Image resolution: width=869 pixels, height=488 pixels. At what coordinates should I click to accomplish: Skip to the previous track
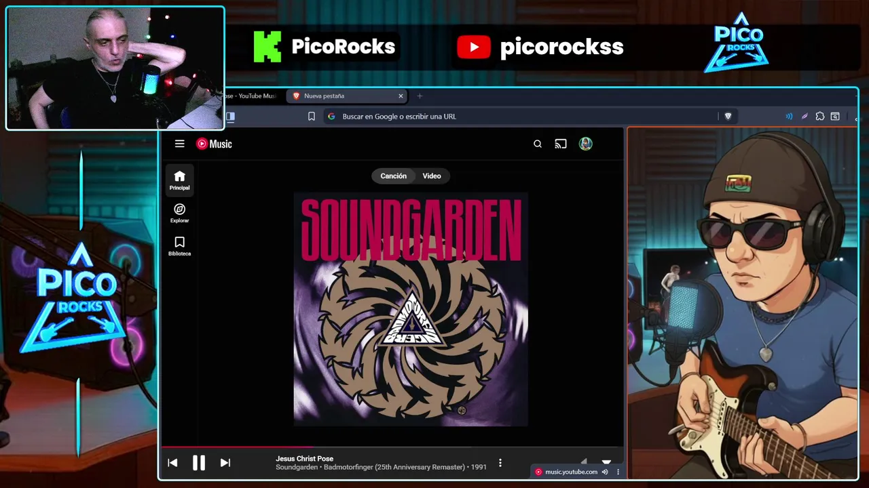(172, 463)
